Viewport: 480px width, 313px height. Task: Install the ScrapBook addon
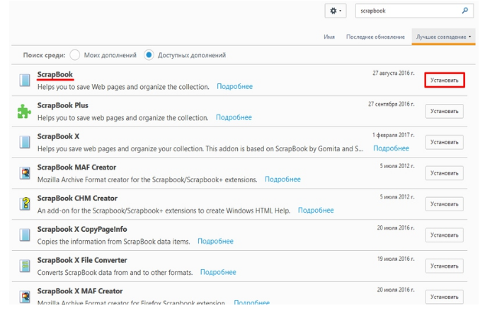click(x=445, y=81)
